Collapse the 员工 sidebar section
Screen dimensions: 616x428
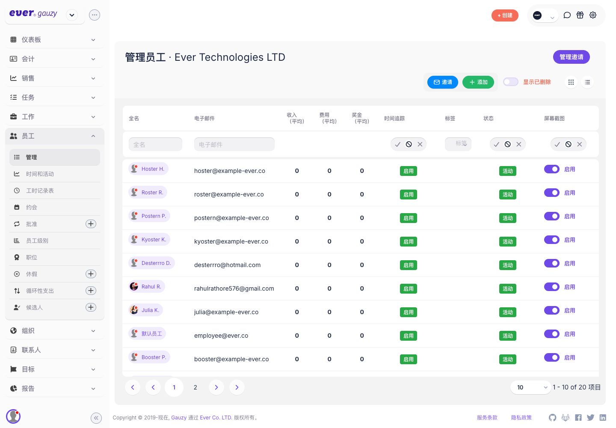click(55, 136)
